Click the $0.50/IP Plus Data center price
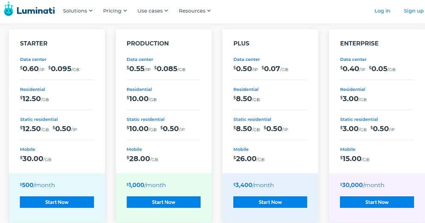The image size is (425, 223). pos(246,69)
